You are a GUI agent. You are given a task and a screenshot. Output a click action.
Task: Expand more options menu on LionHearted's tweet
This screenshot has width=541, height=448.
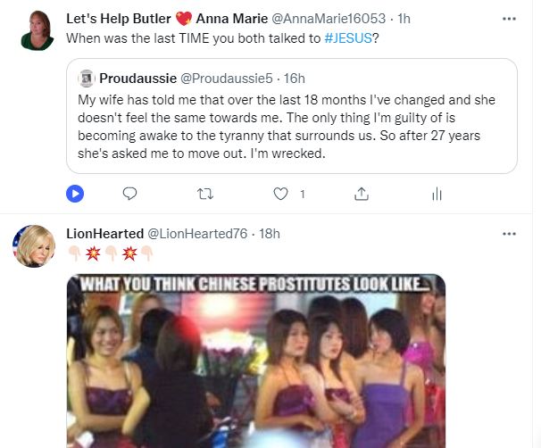509,234
